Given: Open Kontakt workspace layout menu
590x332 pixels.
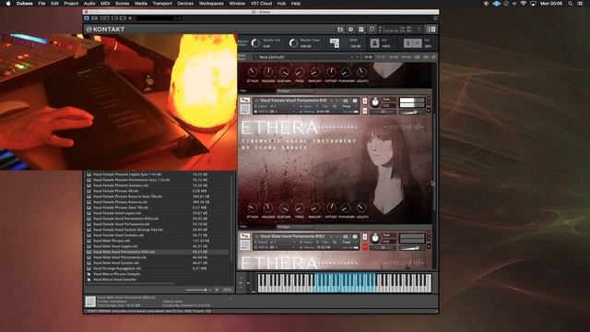Looking at the screenshot, I should pyautogui.click(x=361, y=30).
